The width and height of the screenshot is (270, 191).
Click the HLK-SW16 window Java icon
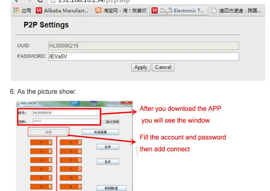coord(18,103)
